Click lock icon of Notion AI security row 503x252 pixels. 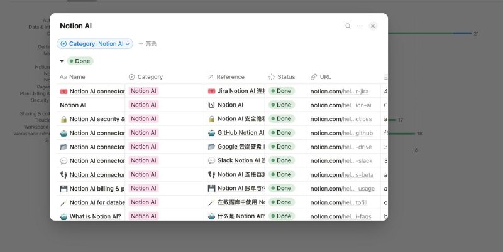(64, 119)
